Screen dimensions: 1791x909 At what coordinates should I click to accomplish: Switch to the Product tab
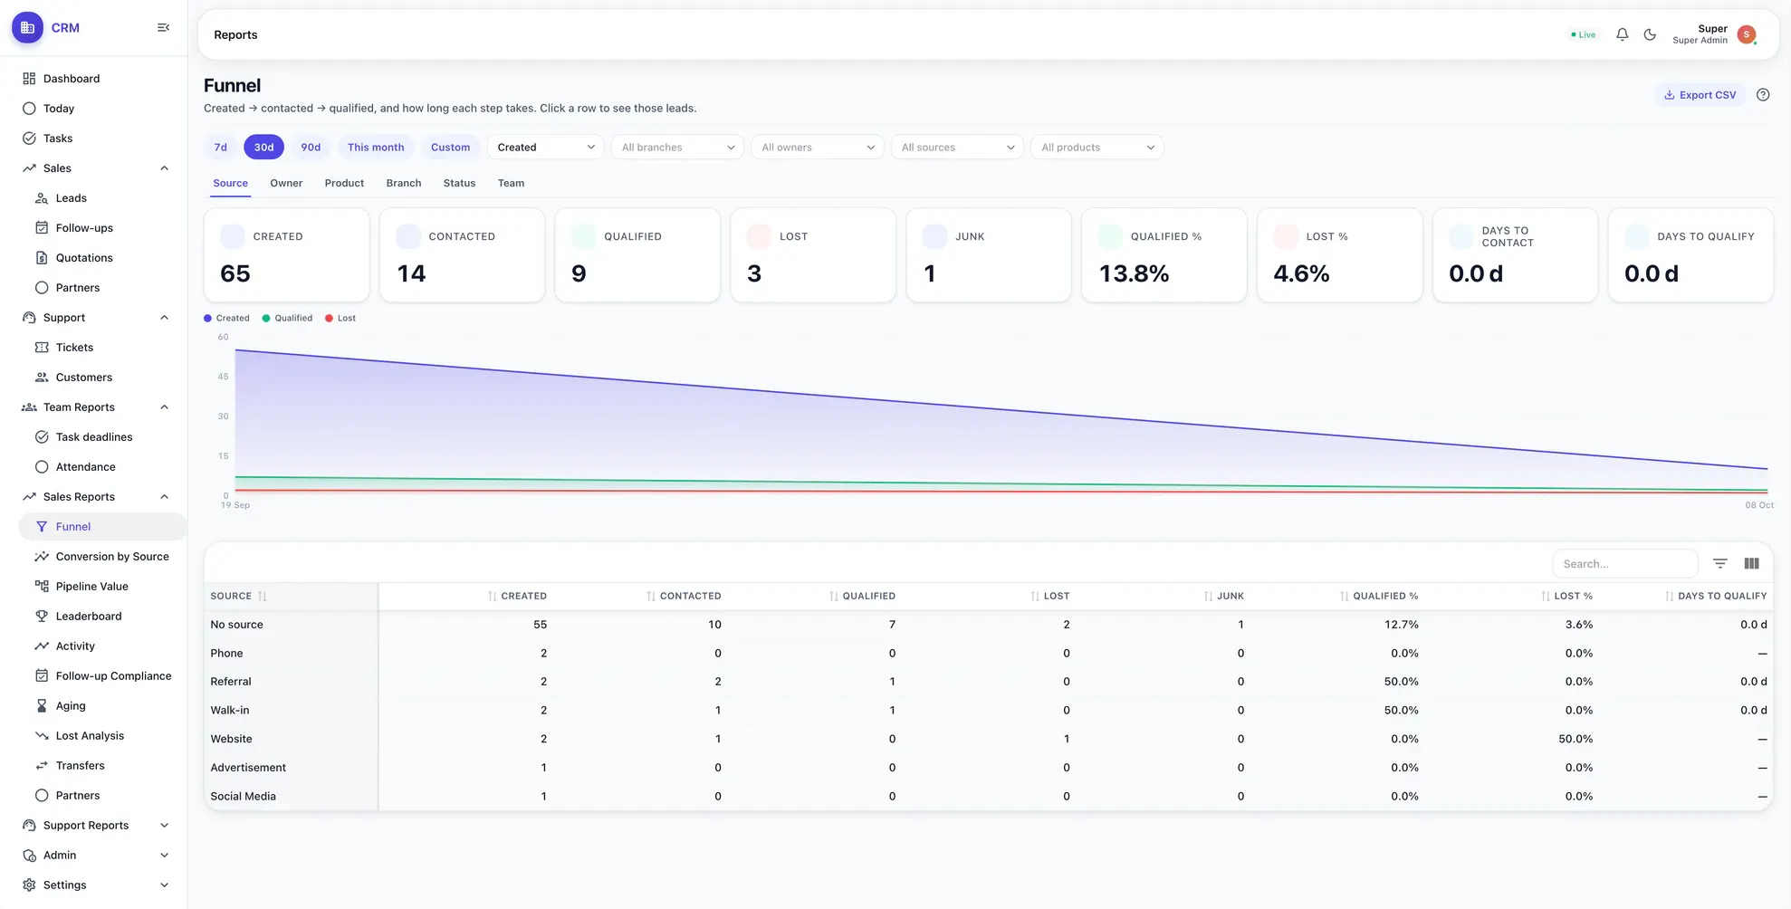pyautogui.click(x=344, y=183)
